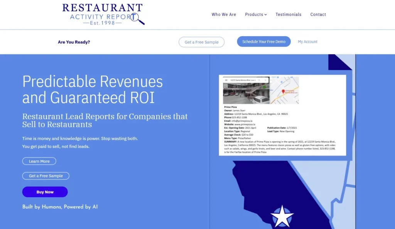395x229 pixels.
Task: Click the map thumbnail with red pin
Action: click(284, 90)
